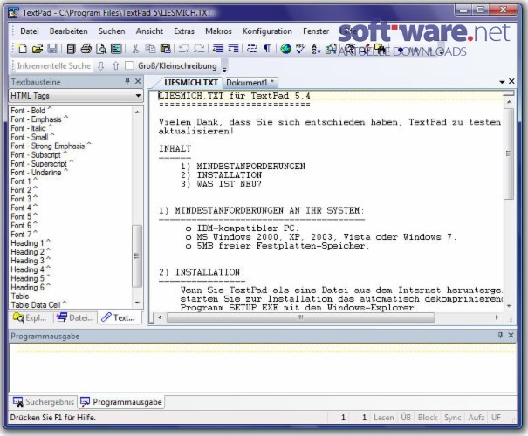This screenshot has width=528, height=436.
Task: Open the Ansicht menu
Action: coord(149,31)
